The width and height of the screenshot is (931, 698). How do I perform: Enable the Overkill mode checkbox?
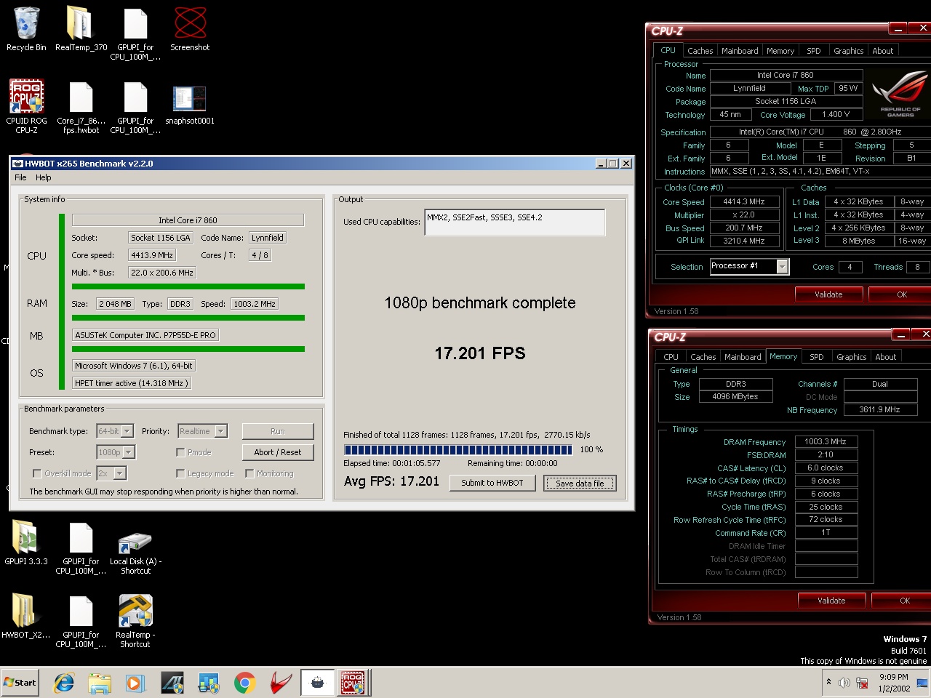click(36, 473)
